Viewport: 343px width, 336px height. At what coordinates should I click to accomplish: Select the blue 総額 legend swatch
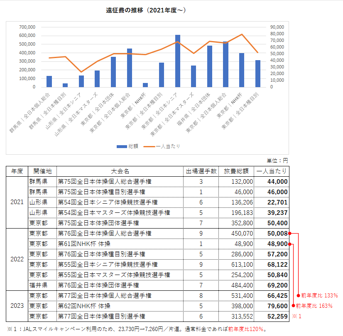click(122, 146)
